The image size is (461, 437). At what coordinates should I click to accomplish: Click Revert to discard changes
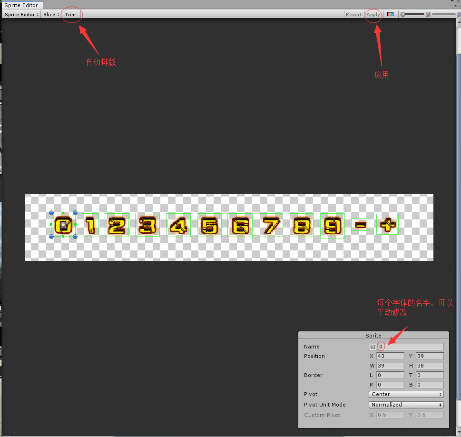click(x=353, y=14)
